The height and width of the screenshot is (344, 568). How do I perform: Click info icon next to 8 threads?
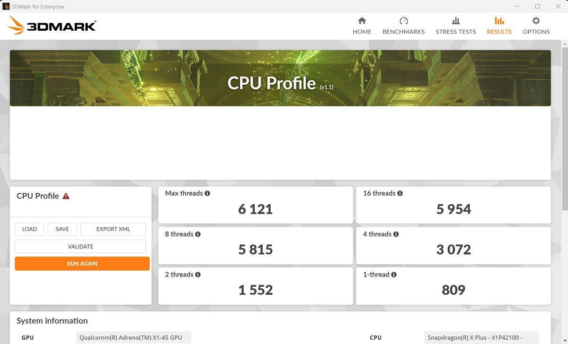(198, 234)
